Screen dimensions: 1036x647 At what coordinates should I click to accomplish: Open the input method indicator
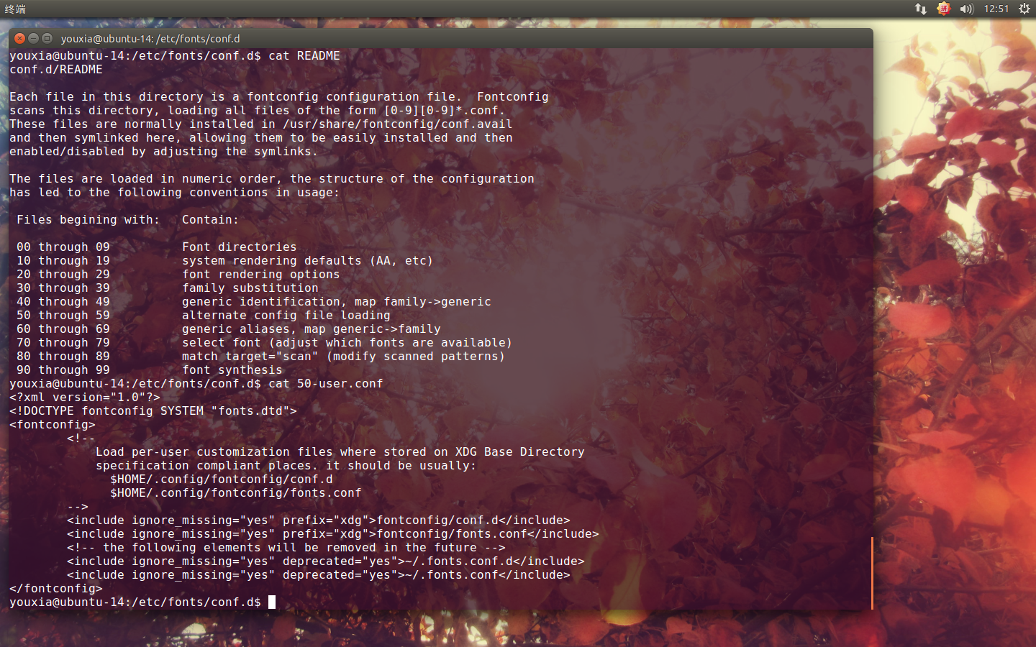943,9
